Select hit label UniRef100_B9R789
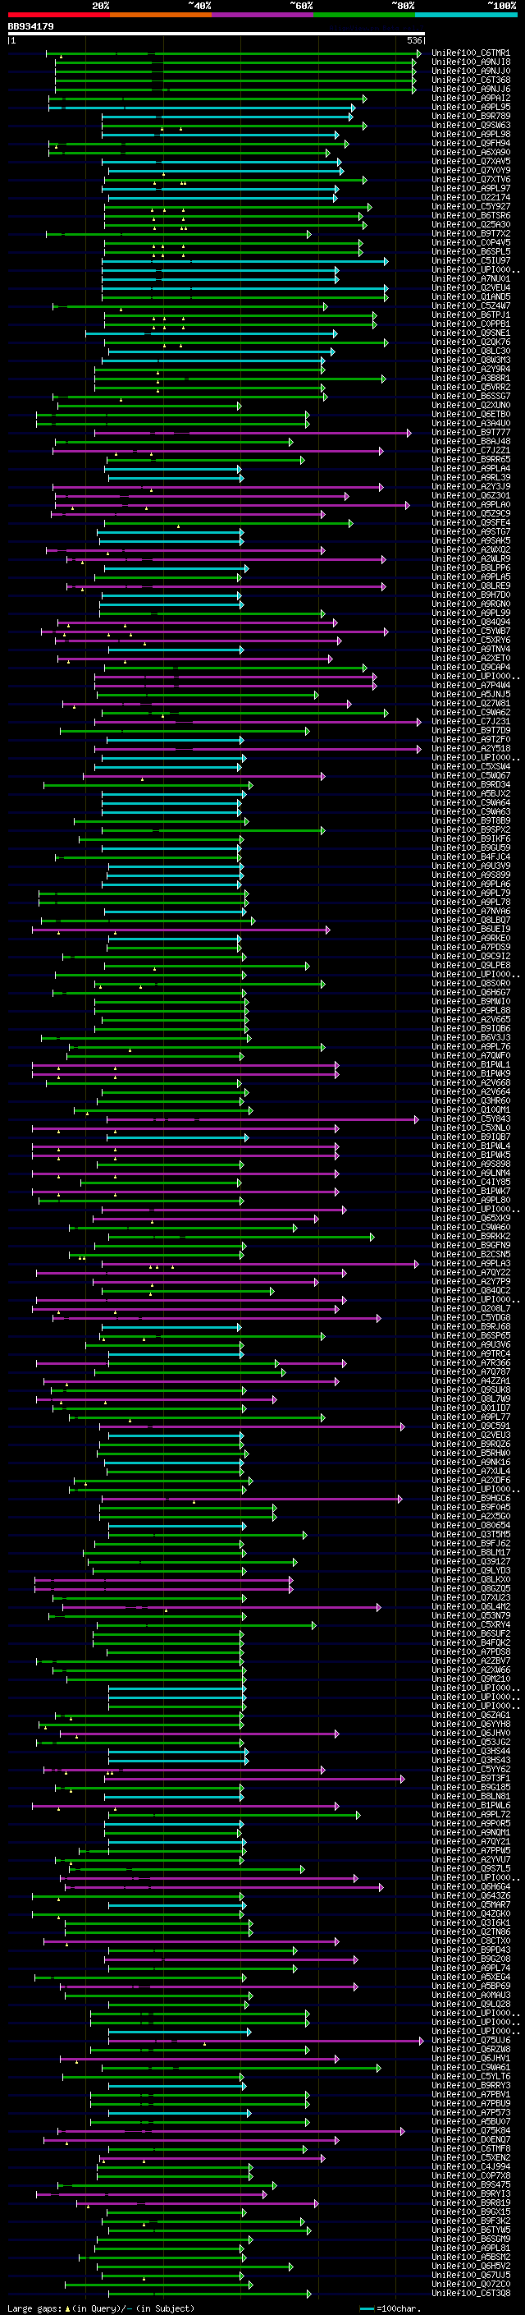525x2315 pixels. 471,116
